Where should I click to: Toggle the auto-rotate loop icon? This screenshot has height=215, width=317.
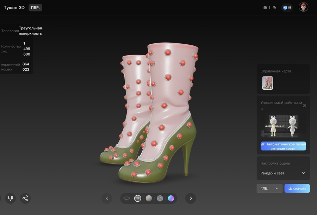coord(126,198)
